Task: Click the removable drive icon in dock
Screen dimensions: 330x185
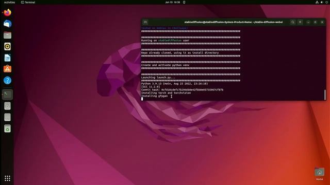Action: [7, 106]
